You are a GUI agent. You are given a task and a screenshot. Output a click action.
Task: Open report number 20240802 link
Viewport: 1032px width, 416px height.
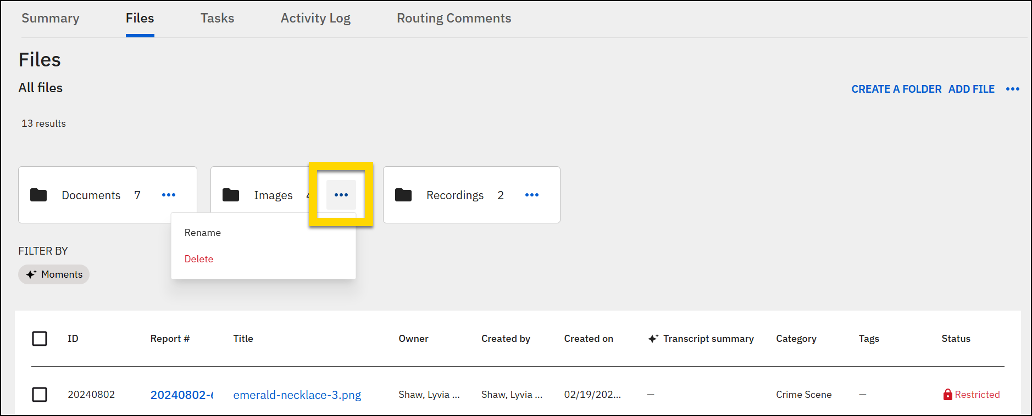click(x=182, y=395)
